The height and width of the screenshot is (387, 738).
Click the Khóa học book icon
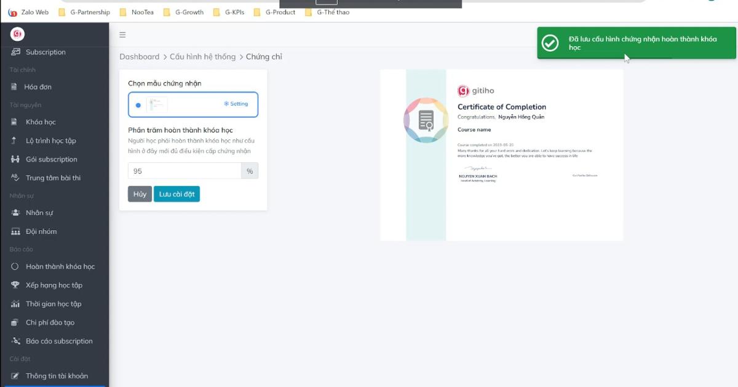point(15,122)
